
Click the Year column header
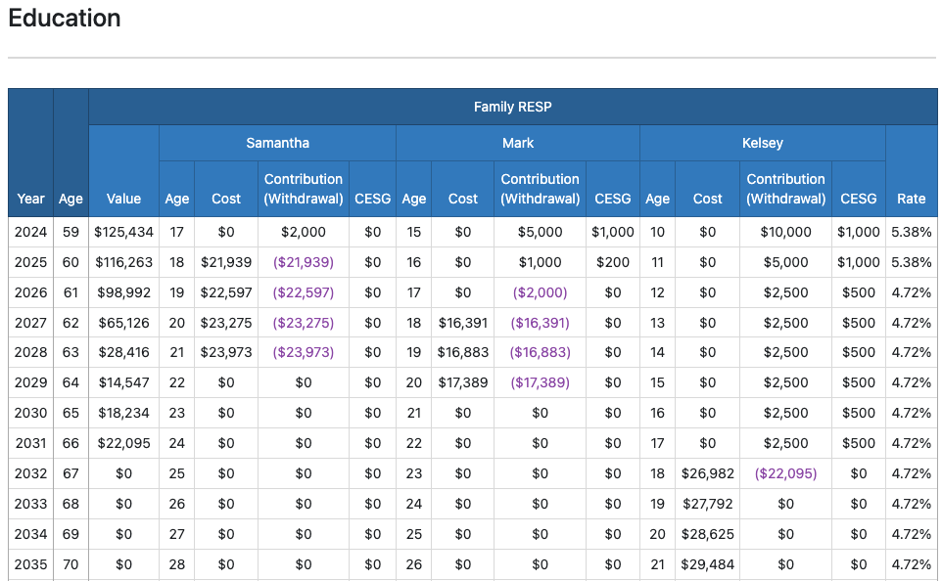pyautogui.click(x=30, y=199)
